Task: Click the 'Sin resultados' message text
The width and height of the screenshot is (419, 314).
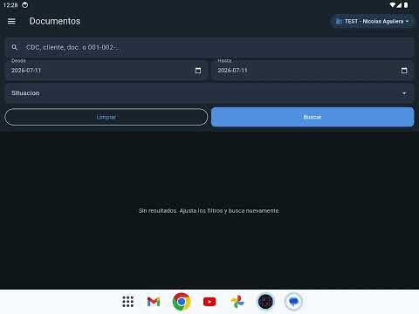Action: tap(209, 210)
